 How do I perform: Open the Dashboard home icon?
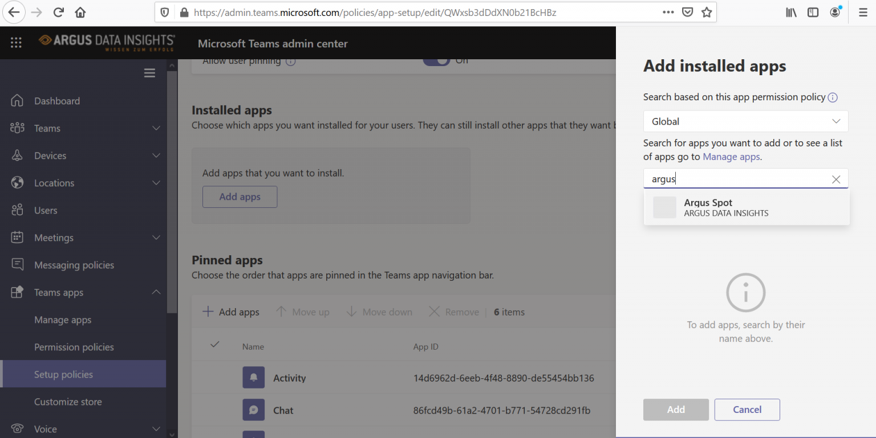click(17, 101)
